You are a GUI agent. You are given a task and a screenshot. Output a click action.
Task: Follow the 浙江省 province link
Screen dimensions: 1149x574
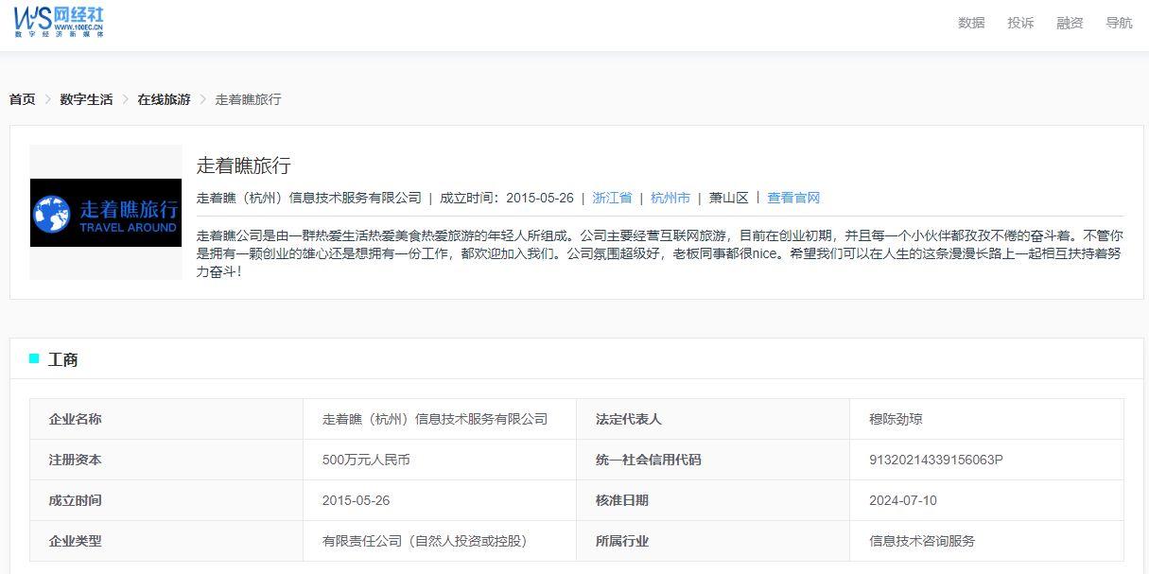(612, 198)
